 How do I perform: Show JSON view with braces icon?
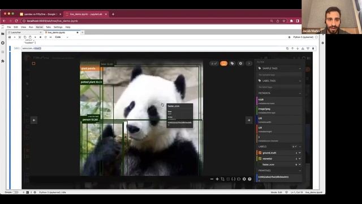coord(234,179)
